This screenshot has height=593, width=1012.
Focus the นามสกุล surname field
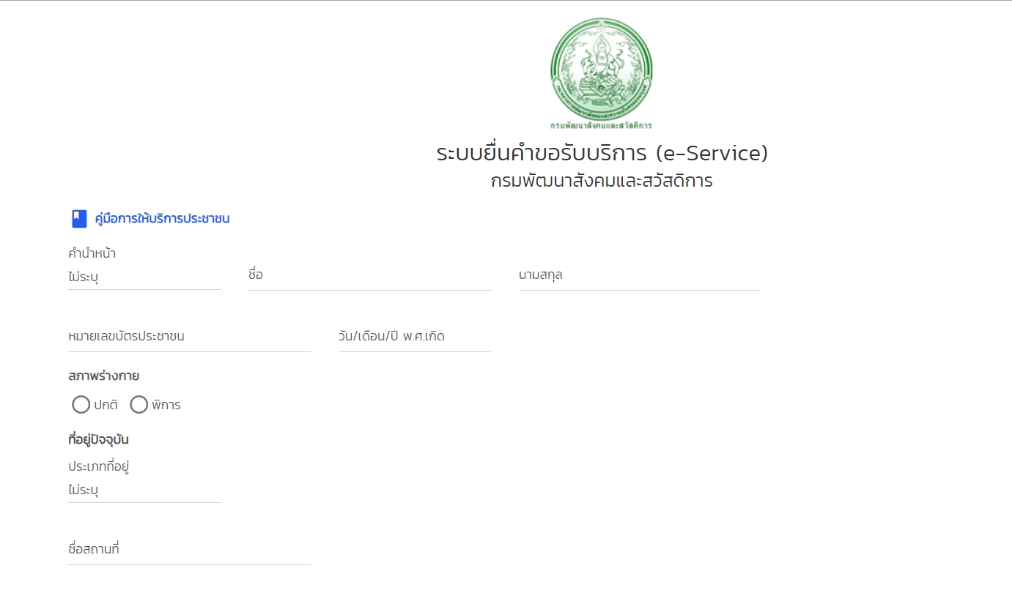[640, 276]
